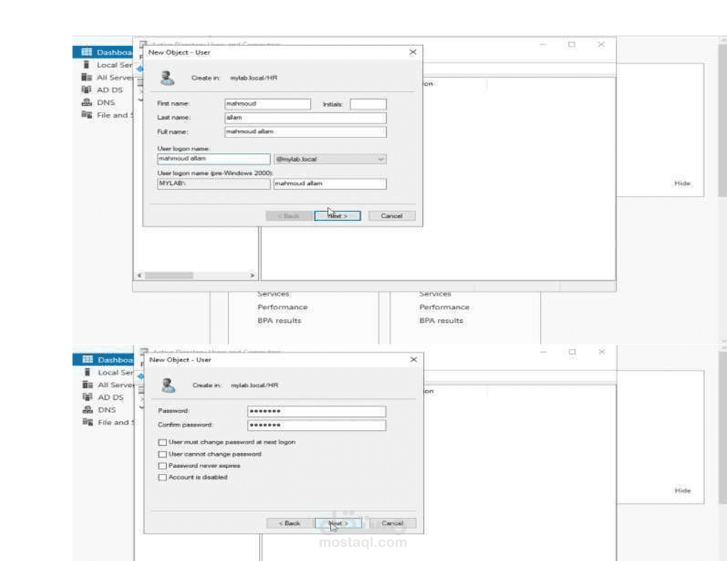The height and width of the screenshot is (561, 727).
Task: Close the New Object dialog showing Password fields
Action: [413, 359]
